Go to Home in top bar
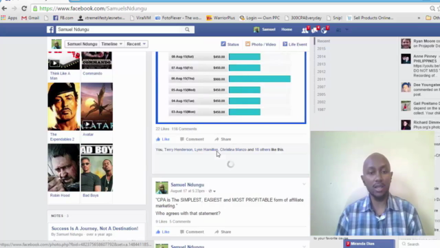Image resolution: width=440 pixels, height=248 pixels. coord(287,29)
